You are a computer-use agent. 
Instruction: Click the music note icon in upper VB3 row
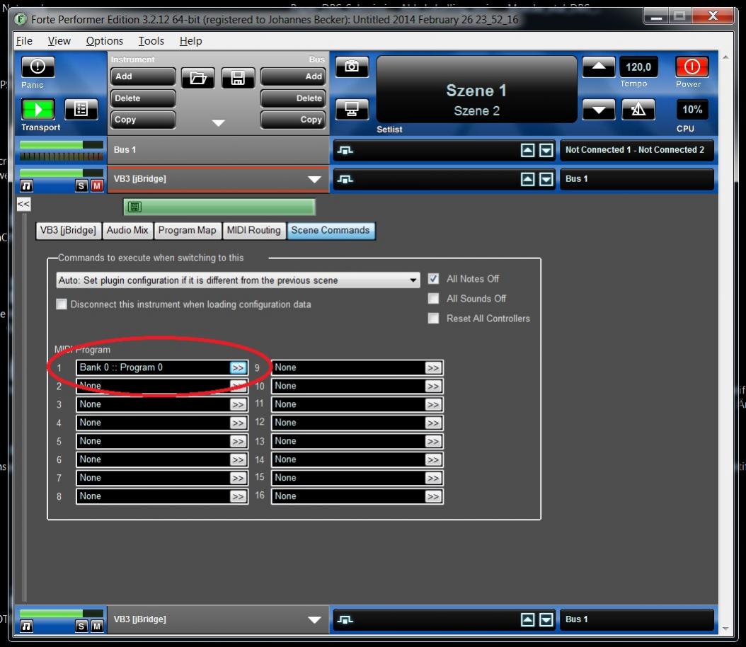pos(27,185)
